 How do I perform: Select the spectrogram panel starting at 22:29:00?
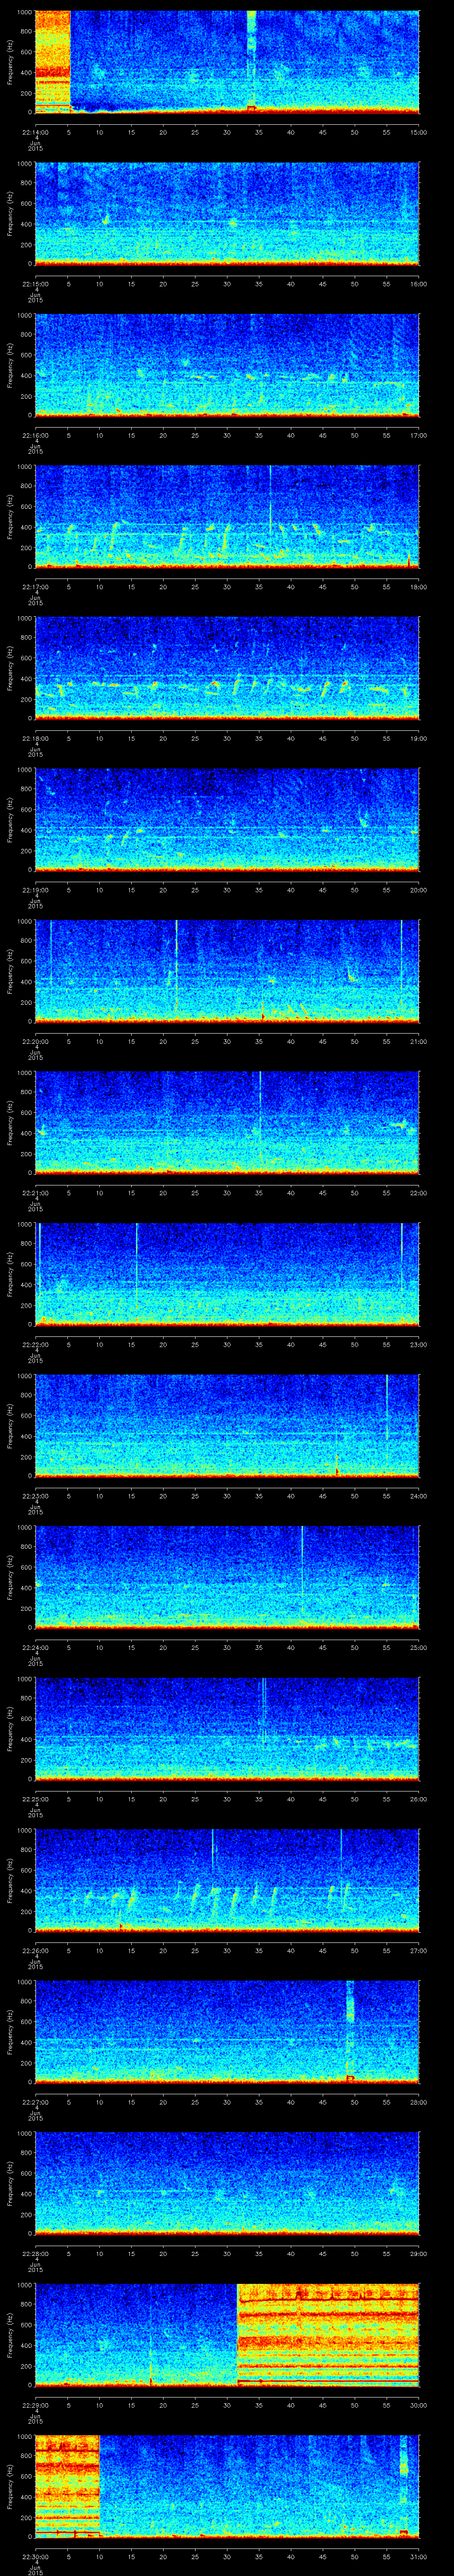pyautogui.click(x=227, y=2335)
